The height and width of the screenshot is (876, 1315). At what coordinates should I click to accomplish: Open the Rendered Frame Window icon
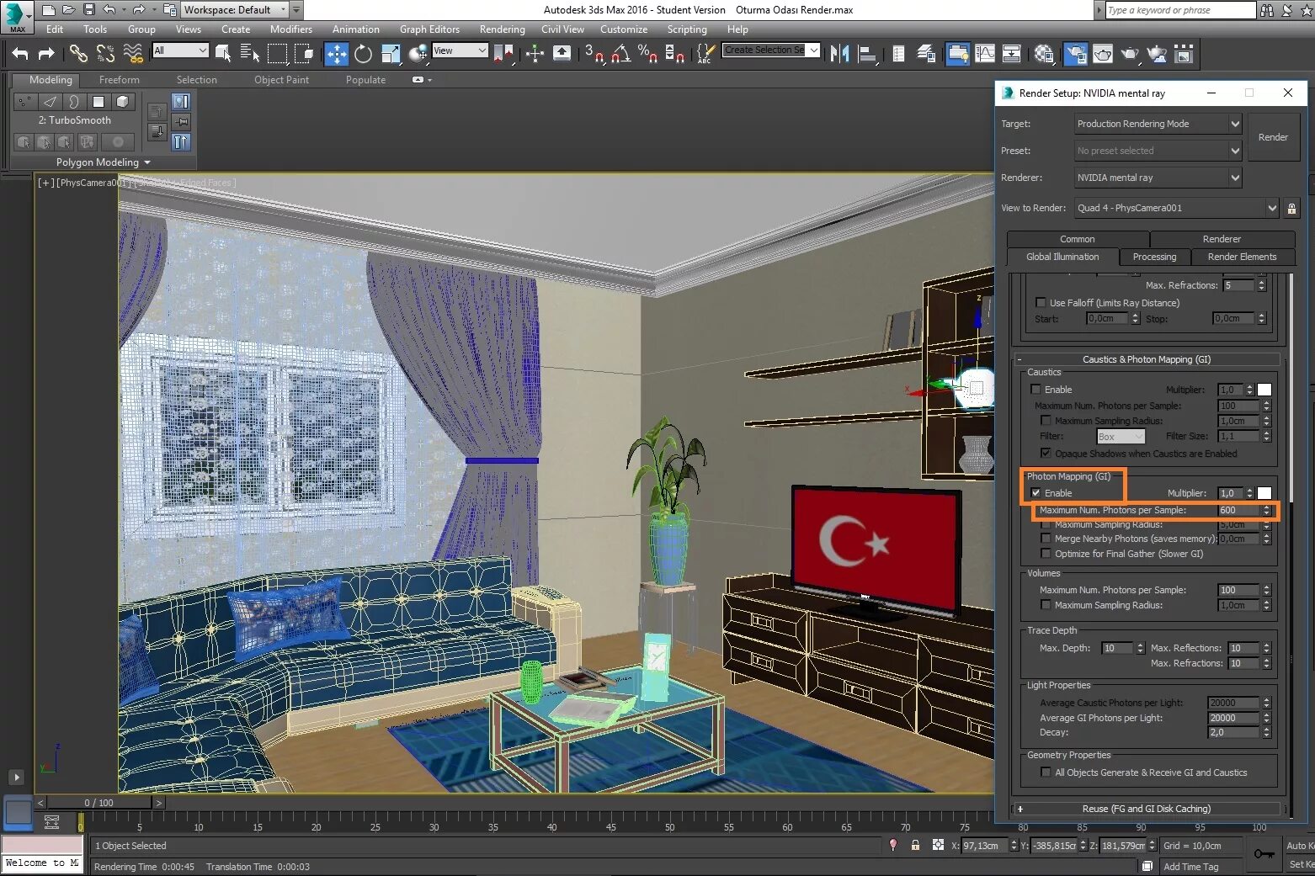(1103, 54)
